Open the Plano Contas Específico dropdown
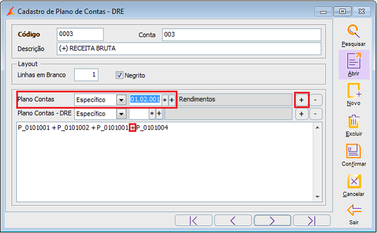 point(121,100)
